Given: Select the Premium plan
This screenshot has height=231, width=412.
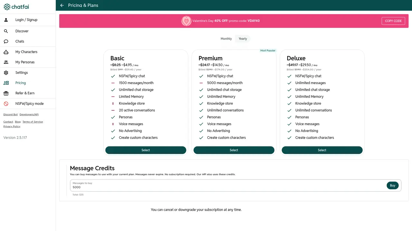Looking at the screenshot, I should [x=234, y=150].
